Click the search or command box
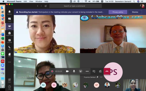 [76, 6]
